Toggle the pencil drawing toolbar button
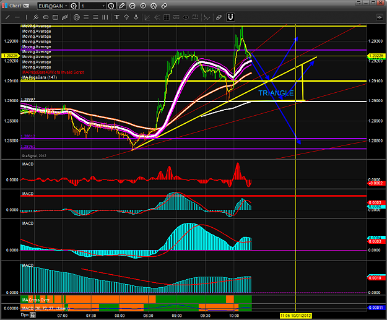Image resolution: width=387 pixels, height=320 pixels. click(122, 6)
